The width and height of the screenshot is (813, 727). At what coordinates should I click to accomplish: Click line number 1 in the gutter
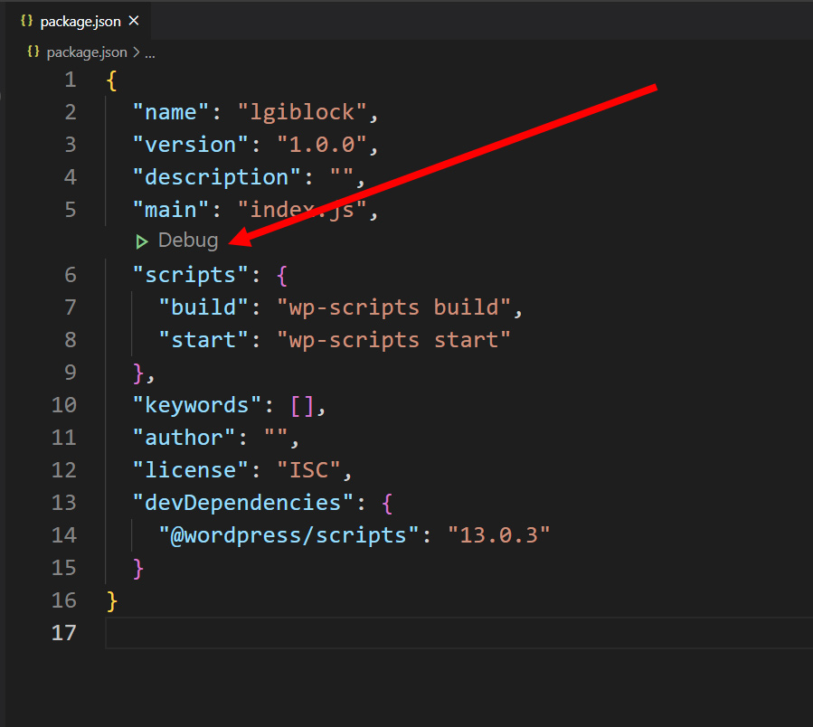click(x=70, y=80)
